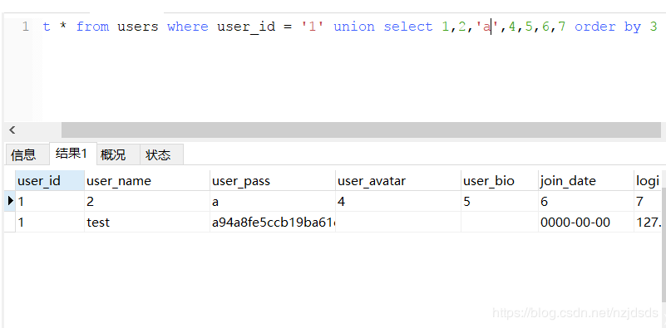Place cursor in the SQL query editor line

(x=351, y=27)
